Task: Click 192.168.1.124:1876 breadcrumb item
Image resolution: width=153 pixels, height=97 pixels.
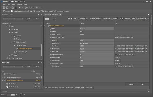Action: click(x=19, y=11)
